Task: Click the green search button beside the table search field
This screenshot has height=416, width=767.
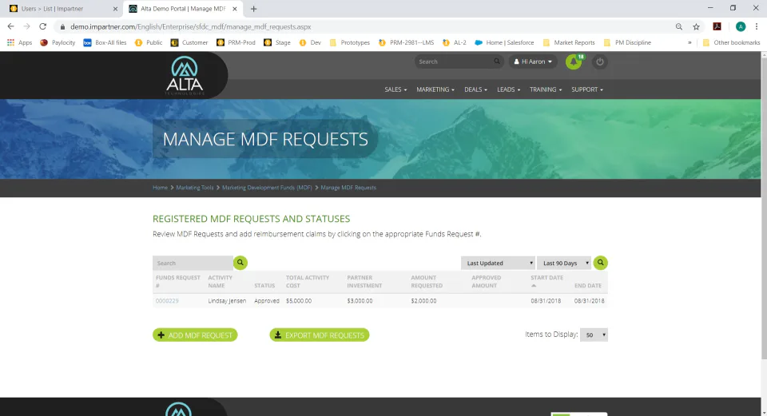Action: click(x=240, y=263)
